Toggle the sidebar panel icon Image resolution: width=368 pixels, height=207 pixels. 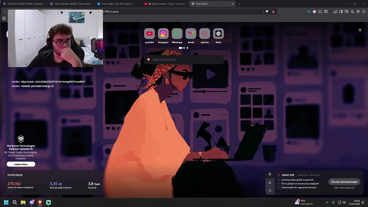pyautogui.click(x=341, y=11)
